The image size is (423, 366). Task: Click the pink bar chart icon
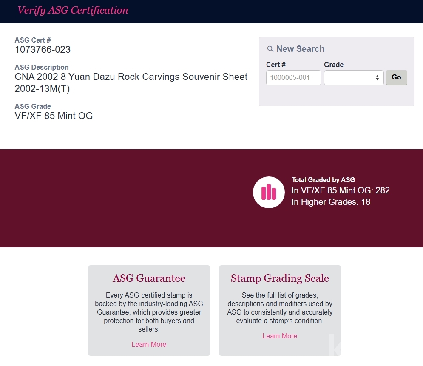pos(269,192)
